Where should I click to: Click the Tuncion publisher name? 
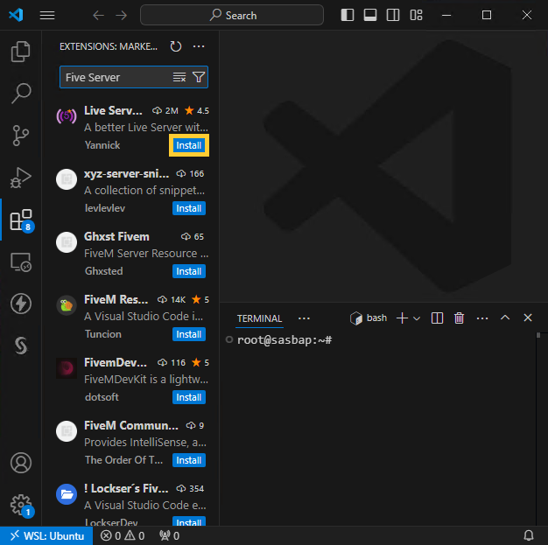click(x=103, y=334)
